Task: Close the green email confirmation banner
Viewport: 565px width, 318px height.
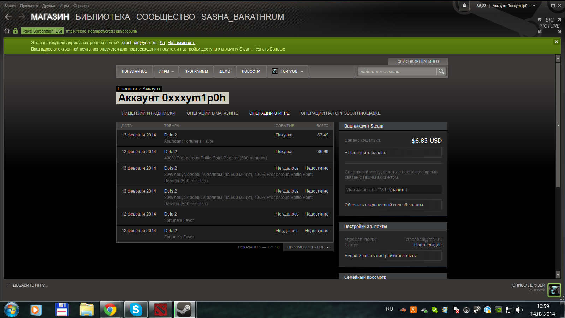Action: (x=556, y=42)
